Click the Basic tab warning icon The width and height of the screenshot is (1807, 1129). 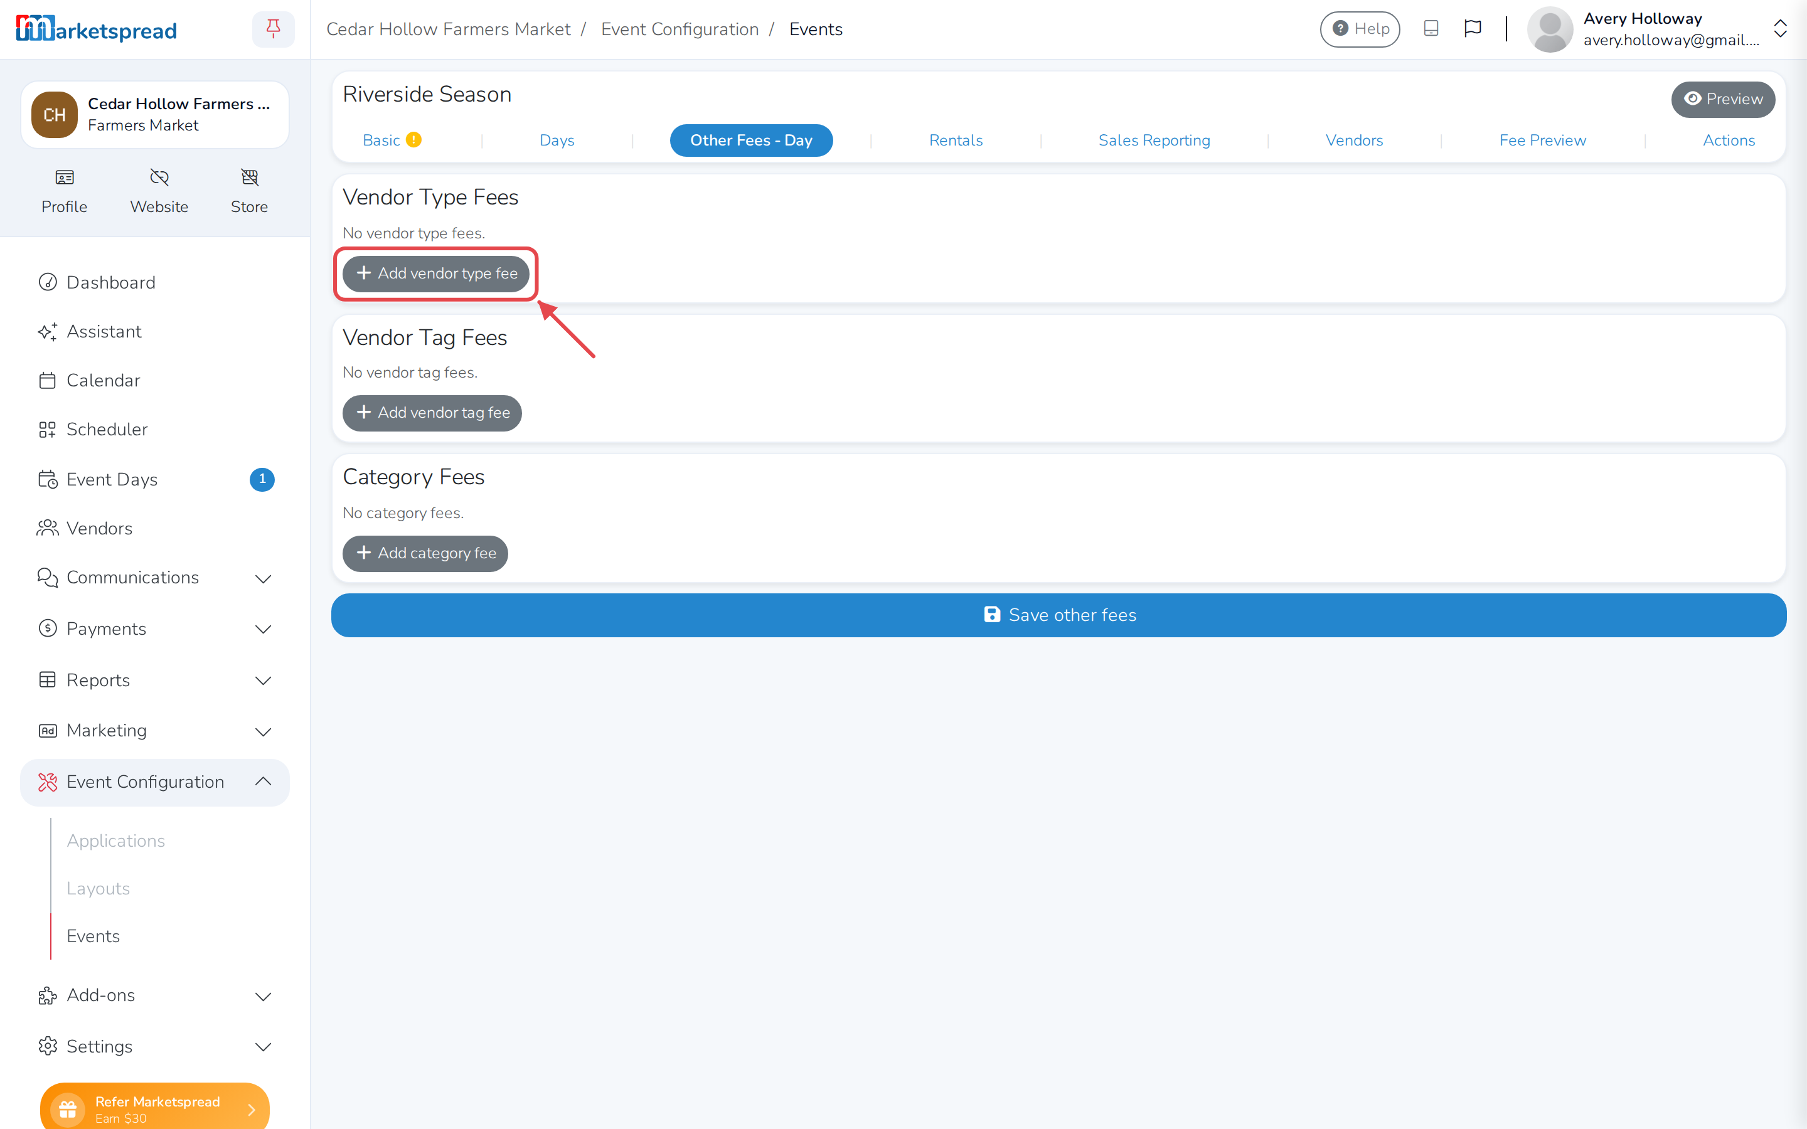[x=413, y=140]
